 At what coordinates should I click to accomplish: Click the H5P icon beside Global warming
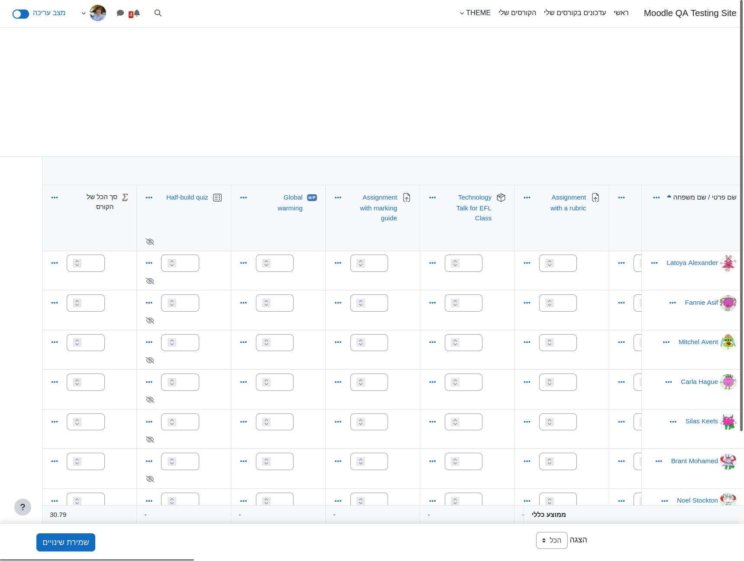[312, 198]
